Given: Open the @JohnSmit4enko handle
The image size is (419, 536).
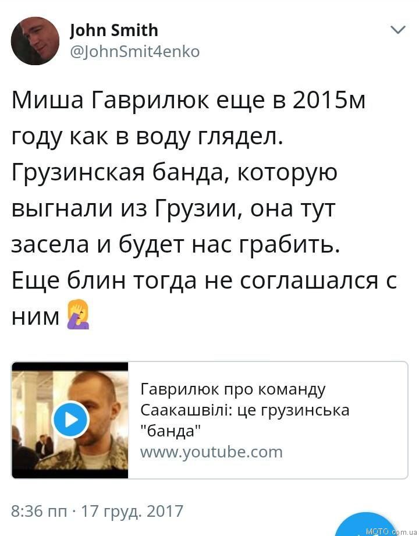Looking at the screenshot, I should tap(134, 52).
